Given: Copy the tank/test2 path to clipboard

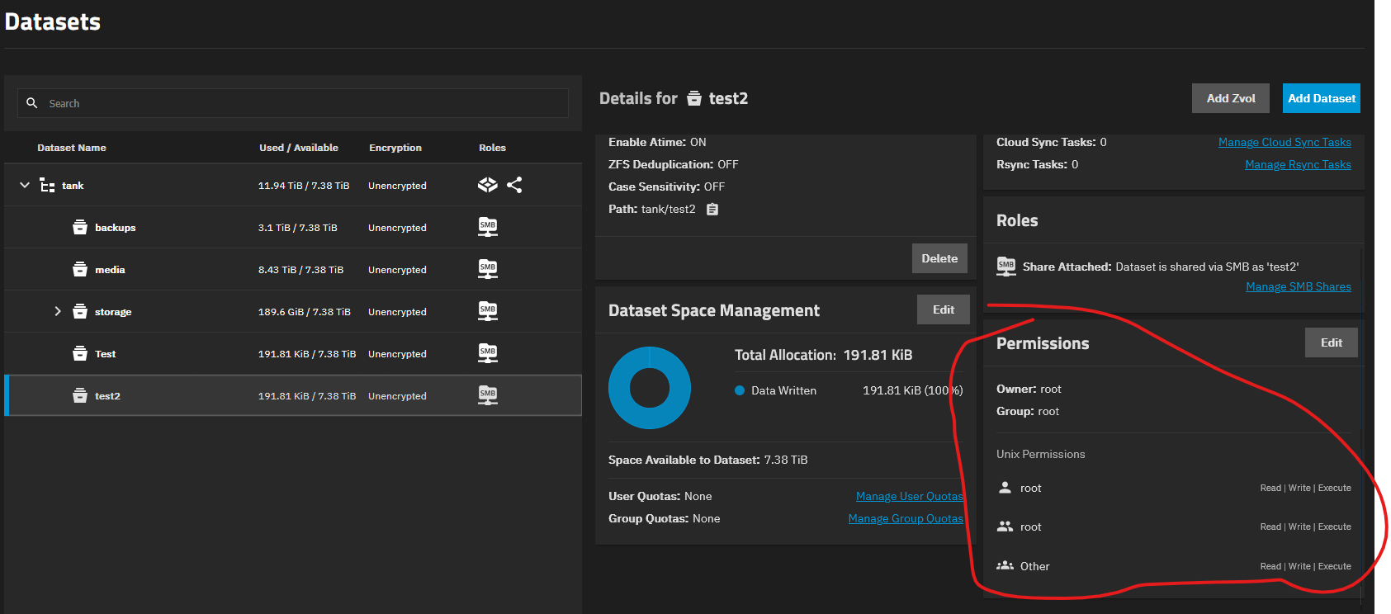Looking at the screenshot, I should tap(712, 210).
